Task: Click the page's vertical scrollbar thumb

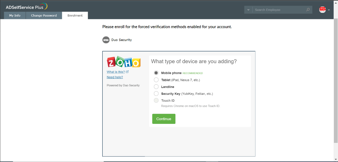Action: (x=336, y=82)
